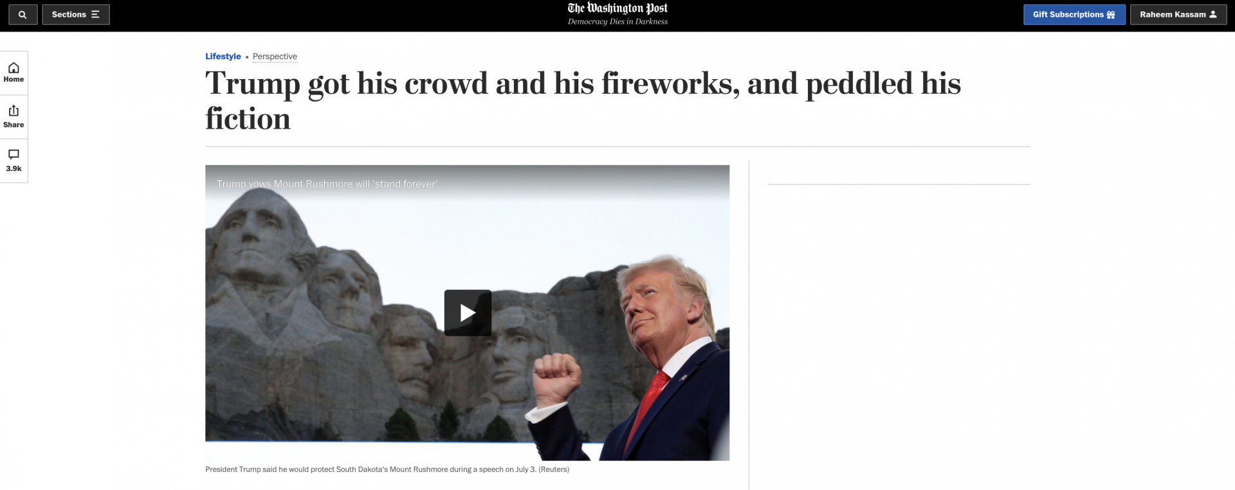Click the video title 'stand forever' overlay
The height and width of the screenshot is (490, 1235).
(327, 184)
